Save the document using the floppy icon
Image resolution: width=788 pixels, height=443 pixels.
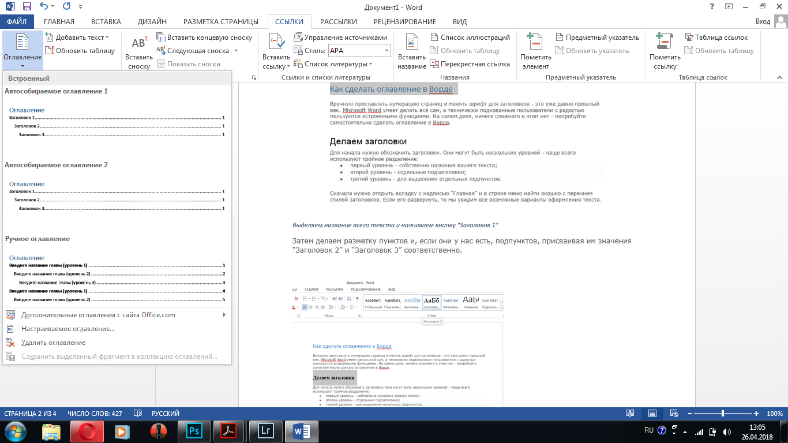(x=27, y=7)
